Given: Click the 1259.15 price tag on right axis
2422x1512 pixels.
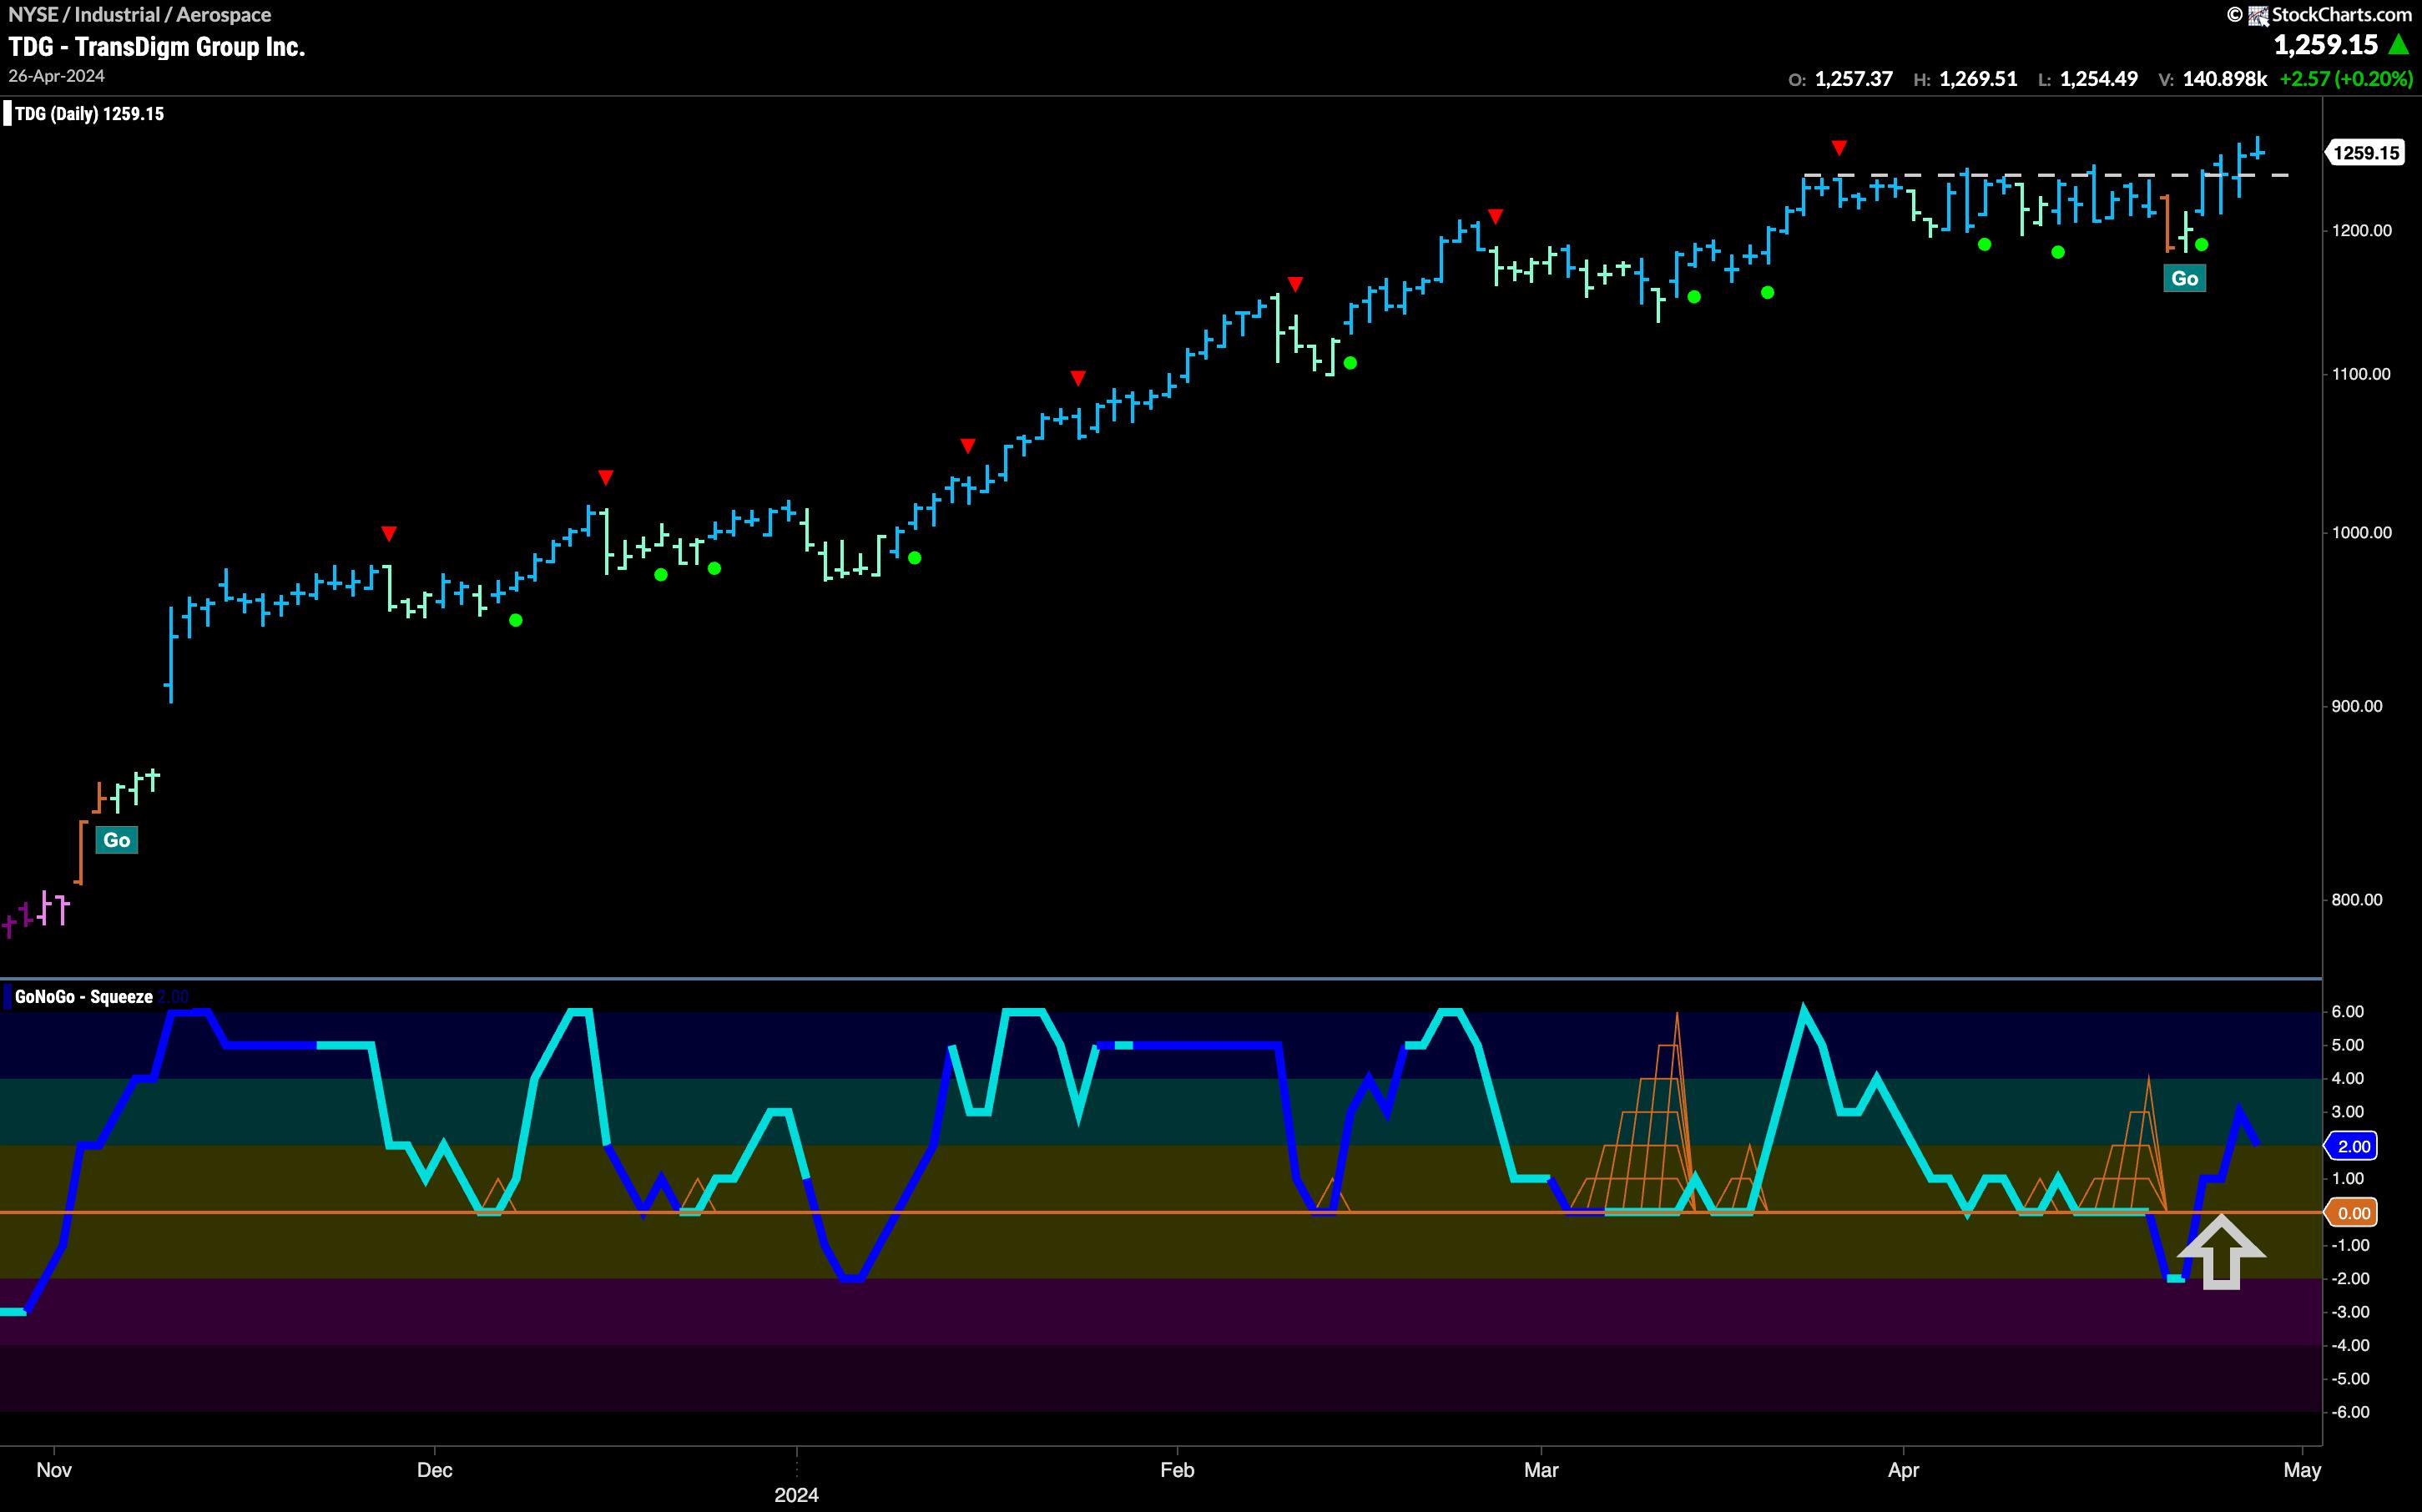Looking at the screenshot, I should (2366, 153).
